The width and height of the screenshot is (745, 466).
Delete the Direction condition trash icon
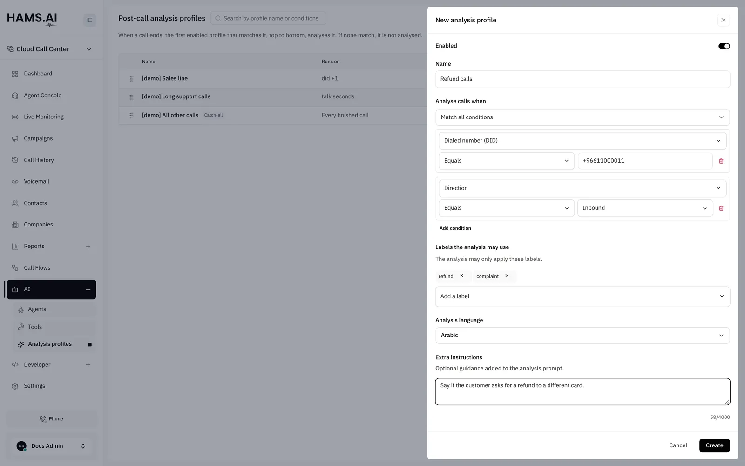pos(721,208)
